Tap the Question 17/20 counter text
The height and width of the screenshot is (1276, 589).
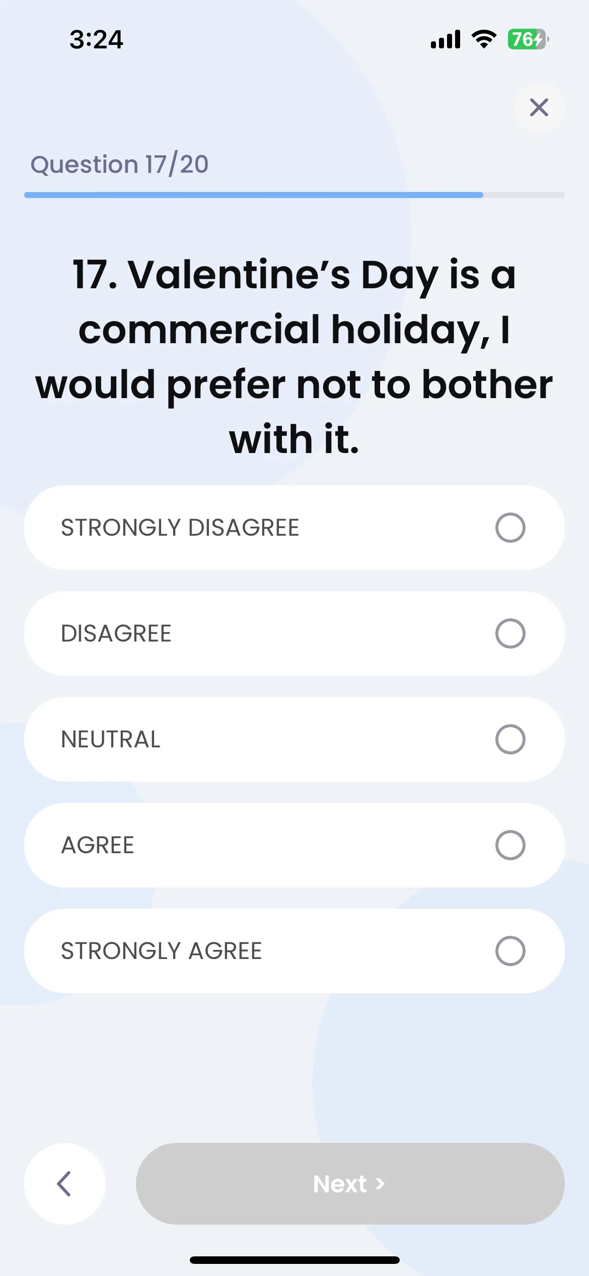pyautogui.click(x=119, y=164)
